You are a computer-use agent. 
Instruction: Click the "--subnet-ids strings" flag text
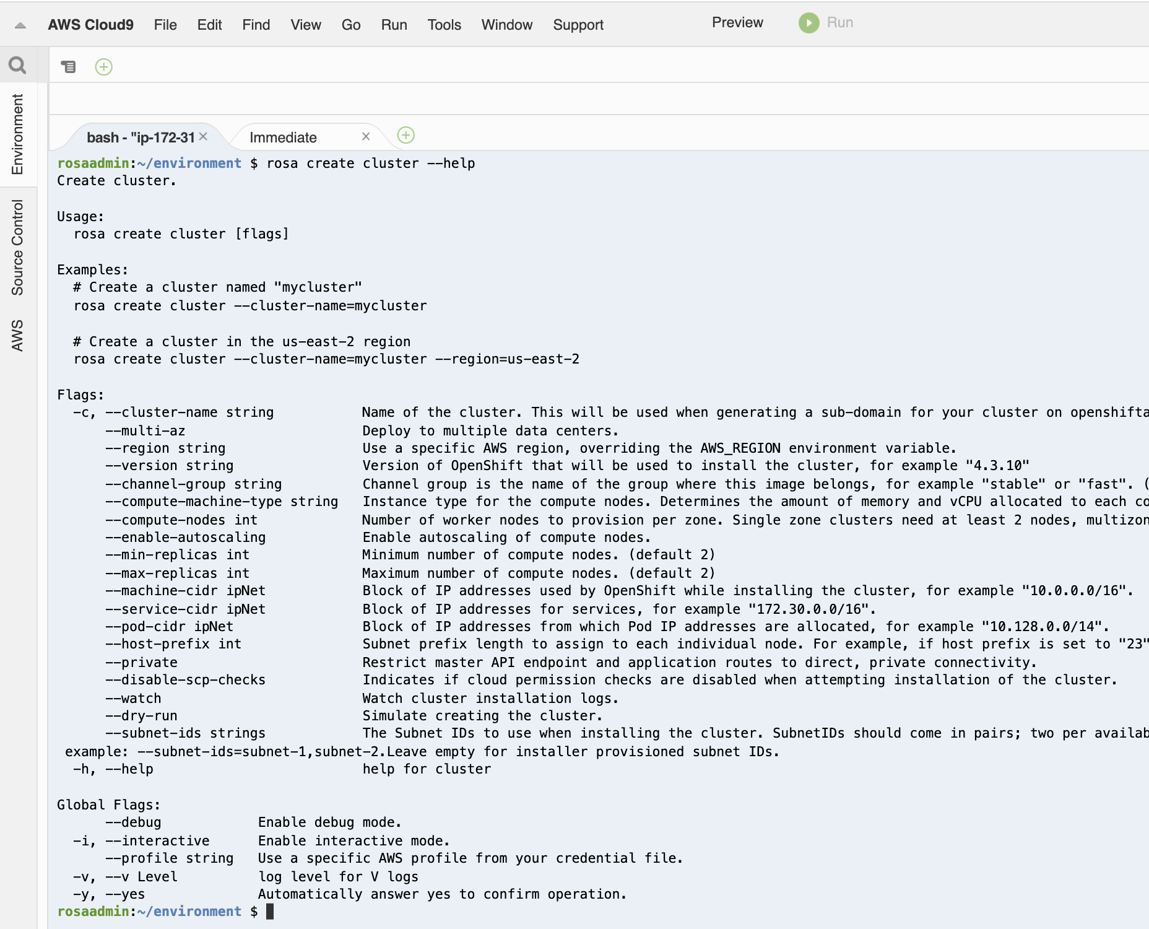186,733
